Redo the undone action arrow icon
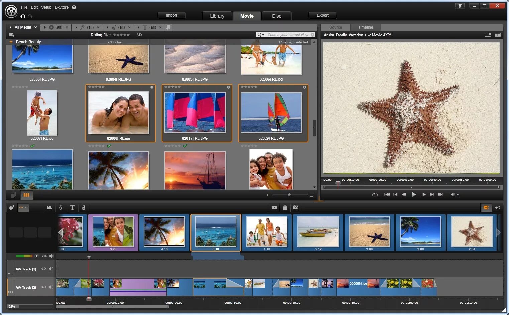The image size is (509, 315). [30, 16]
